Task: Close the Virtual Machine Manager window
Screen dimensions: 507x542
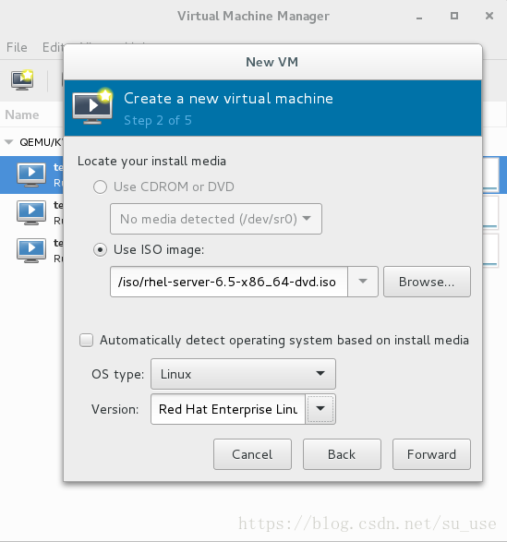Action: click(x=489, y=16)
